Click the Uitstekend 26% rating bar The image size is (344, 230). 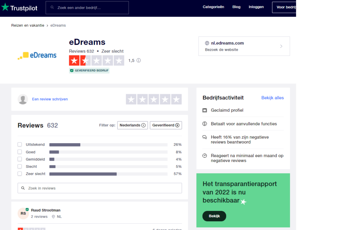coord(109,145)
